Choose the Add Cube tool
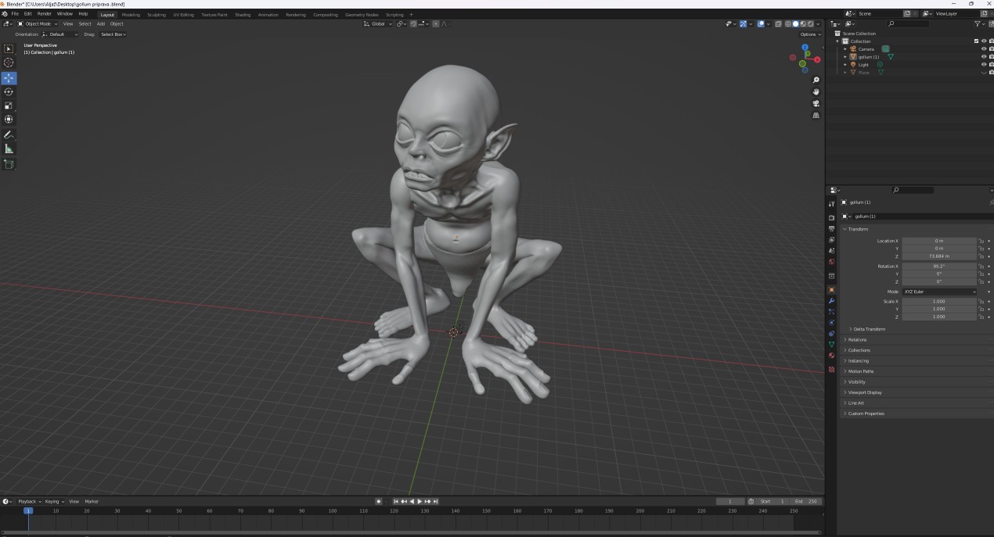The width and height of the screenshot is (994, 537). pos(9,164)
